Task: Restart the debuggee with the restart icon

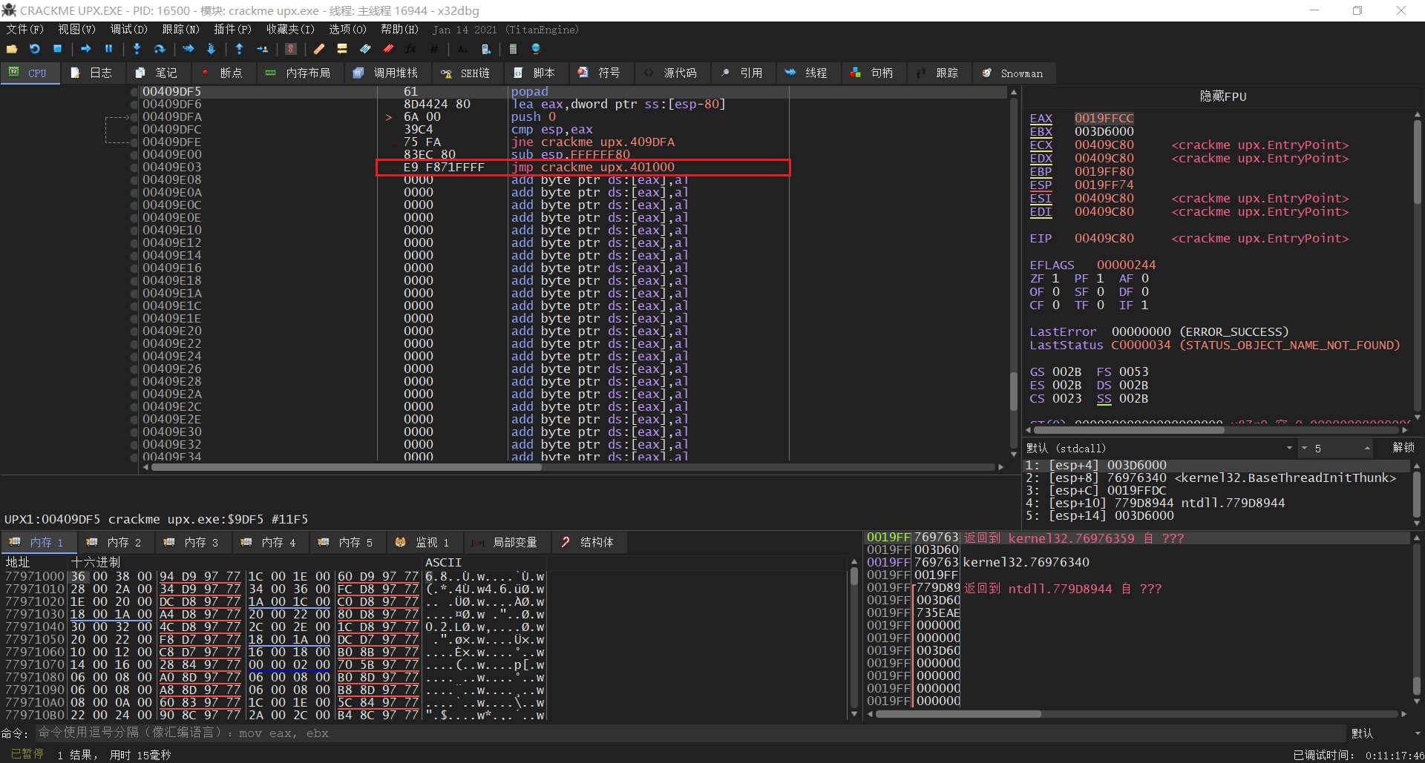Action: (35, 49)
